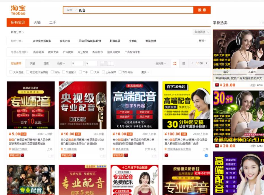
Task: Open the Tmall cat icon on first product
Action: coord(22,155)
